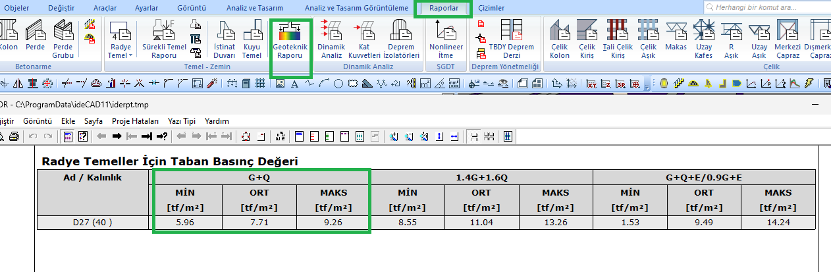Open the Kat Kuvvetleri report
This screenshot has height=272, width=831.
point(363,40)
